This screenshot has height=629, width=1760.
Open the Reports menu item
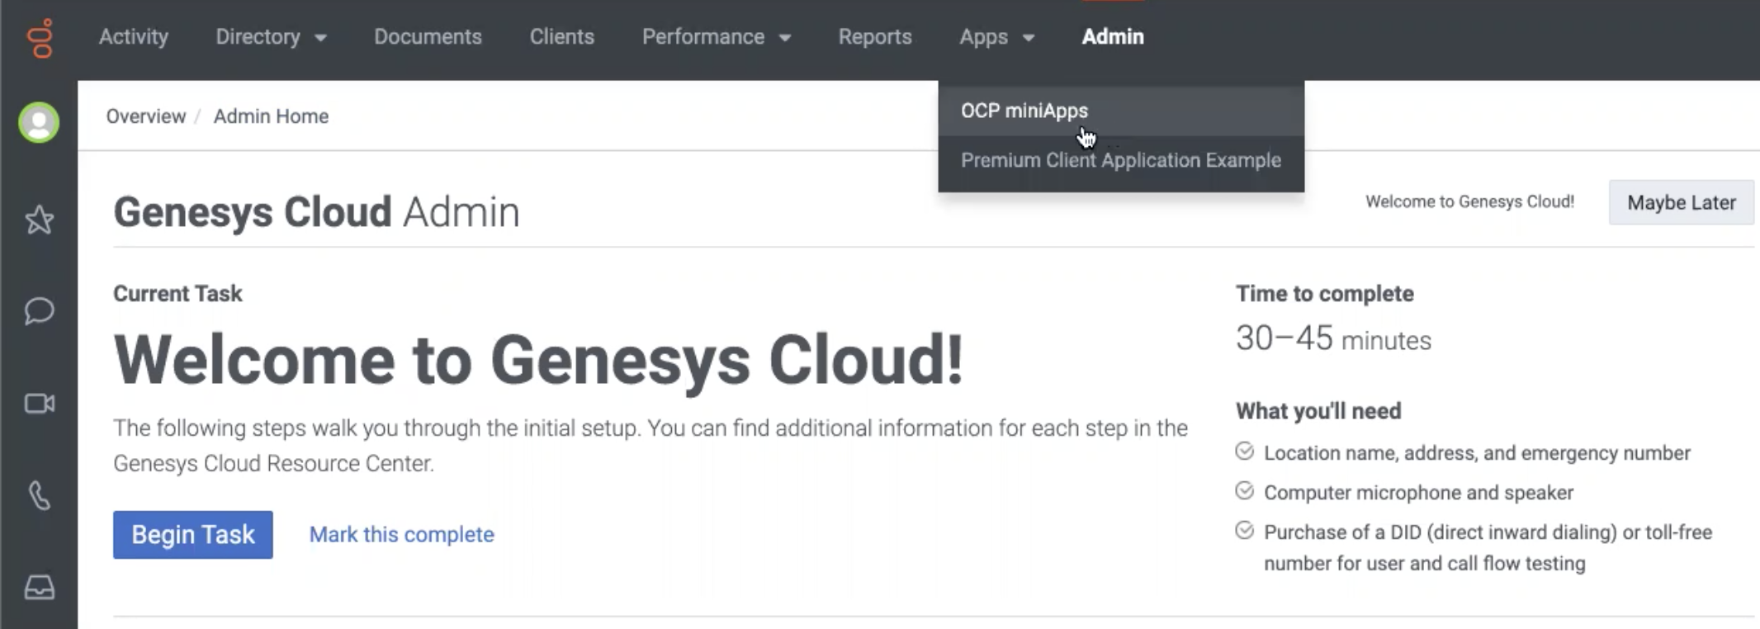[x=875, y=37]
